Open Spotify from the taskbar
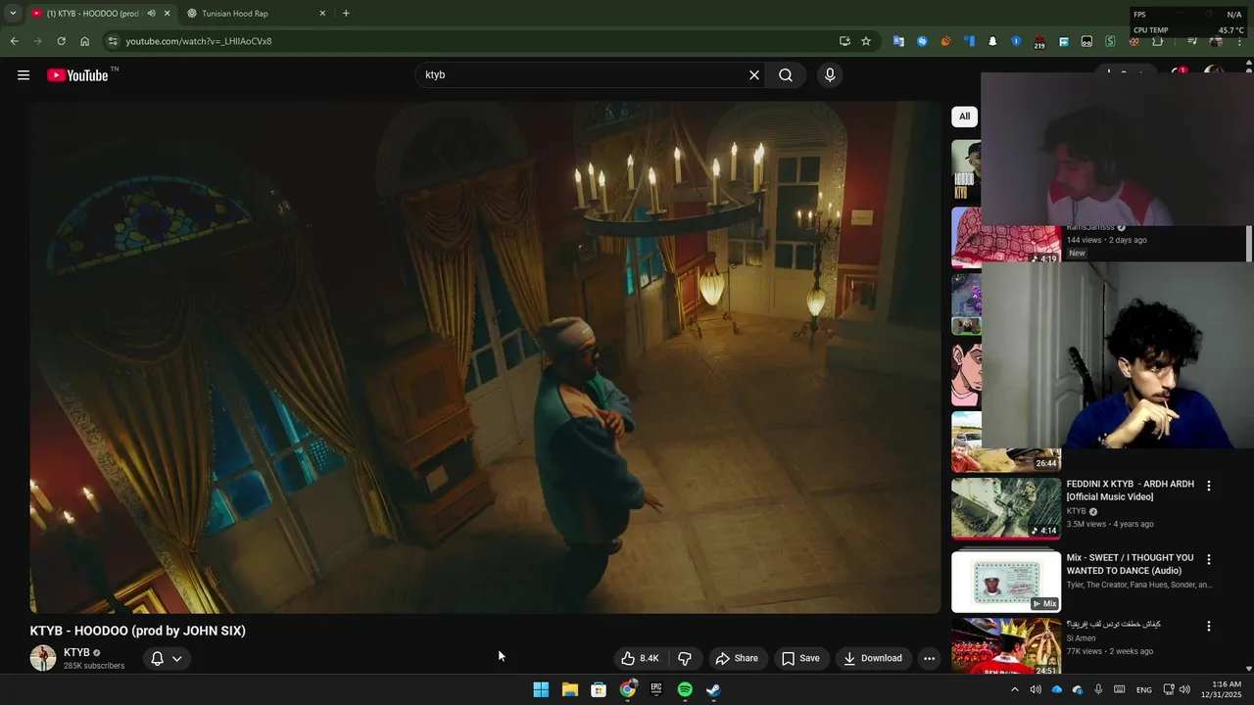This screenshot has height=705, width=1254. tap(685, 689)
